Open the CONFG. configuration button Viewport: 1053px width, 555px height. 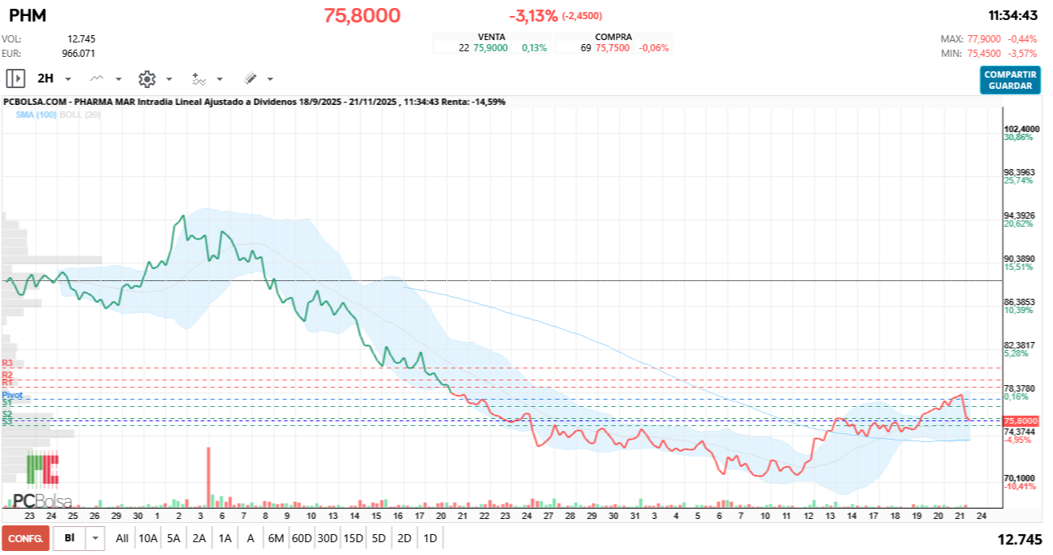point(24,539)
